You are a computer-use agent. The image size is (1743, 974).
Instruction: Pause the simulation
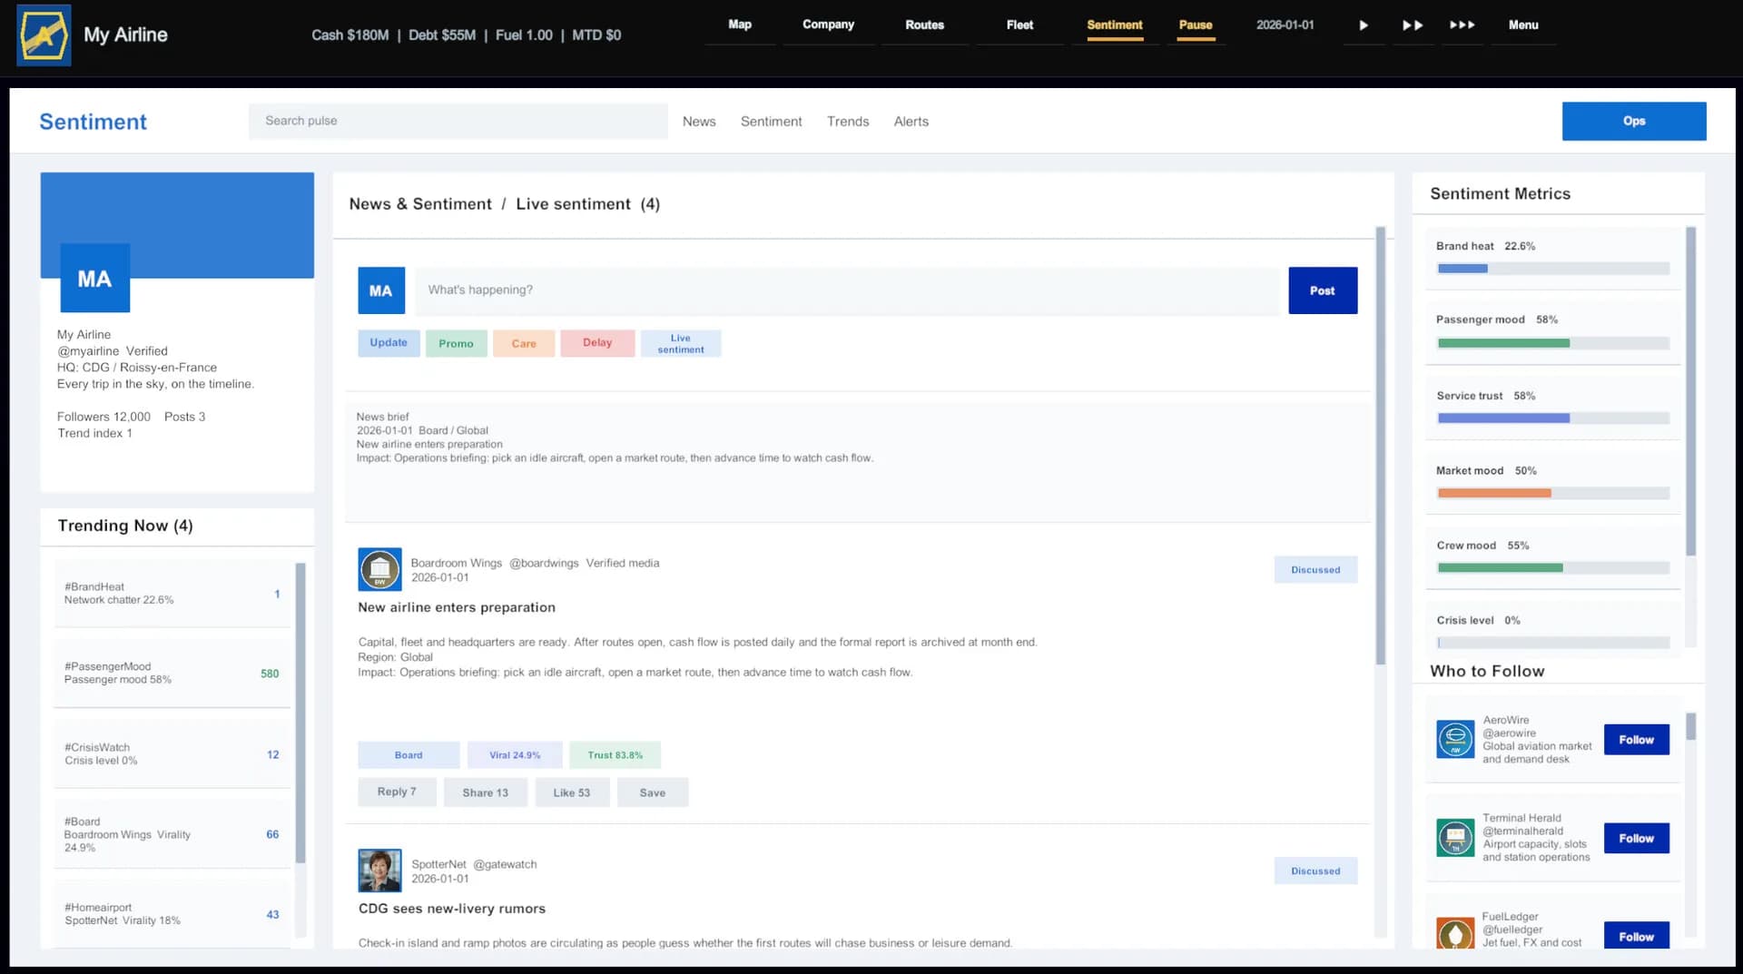coord(1196,25)
